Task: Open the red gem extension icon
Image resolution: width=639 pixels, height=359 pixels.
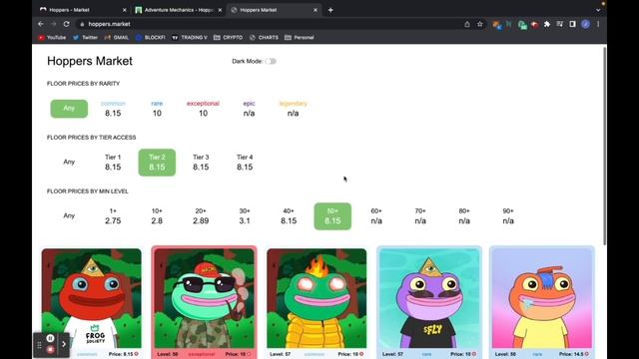Action: (x=535, y=24)
